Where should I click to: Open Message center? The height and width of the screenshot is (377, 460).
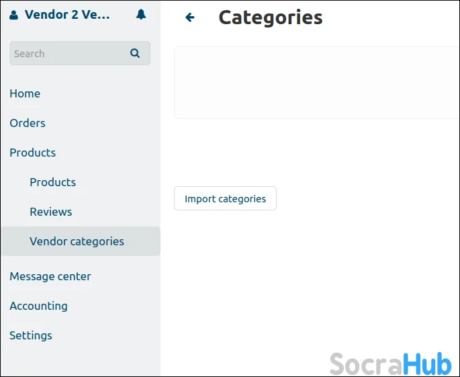(50, 276)
